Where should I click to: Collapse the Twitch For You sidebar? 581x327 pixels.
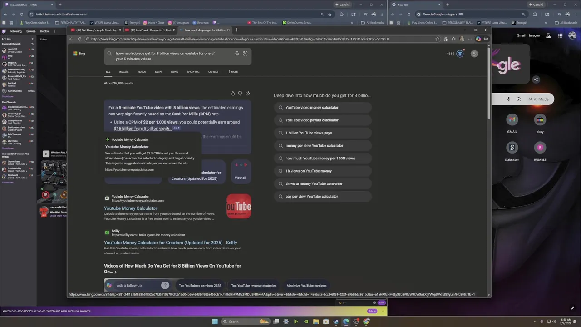pyautogui.click(x=33, y=39)
